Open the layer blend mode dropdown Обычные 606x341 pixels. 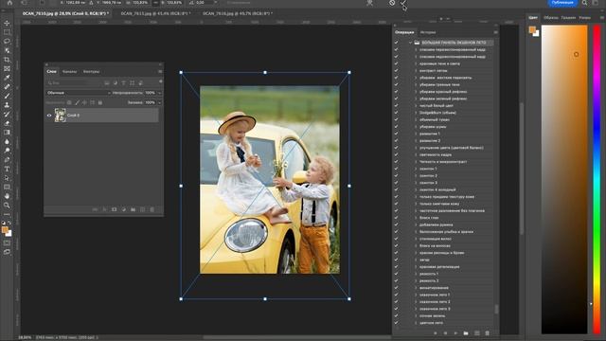[79, 93]
